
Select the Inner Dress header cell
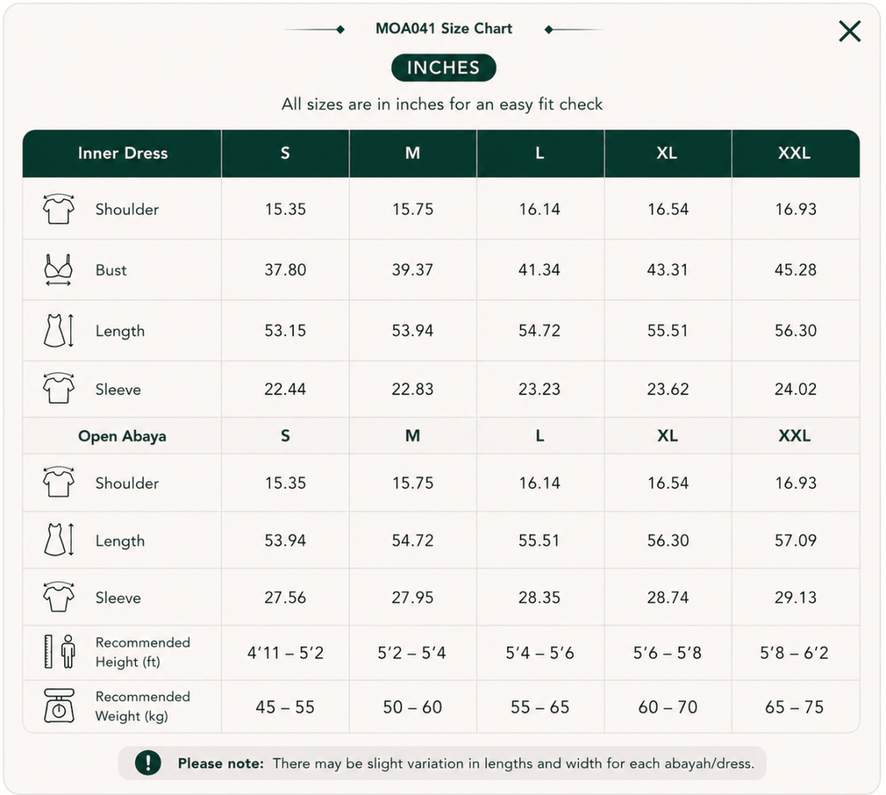pos(123,153)
